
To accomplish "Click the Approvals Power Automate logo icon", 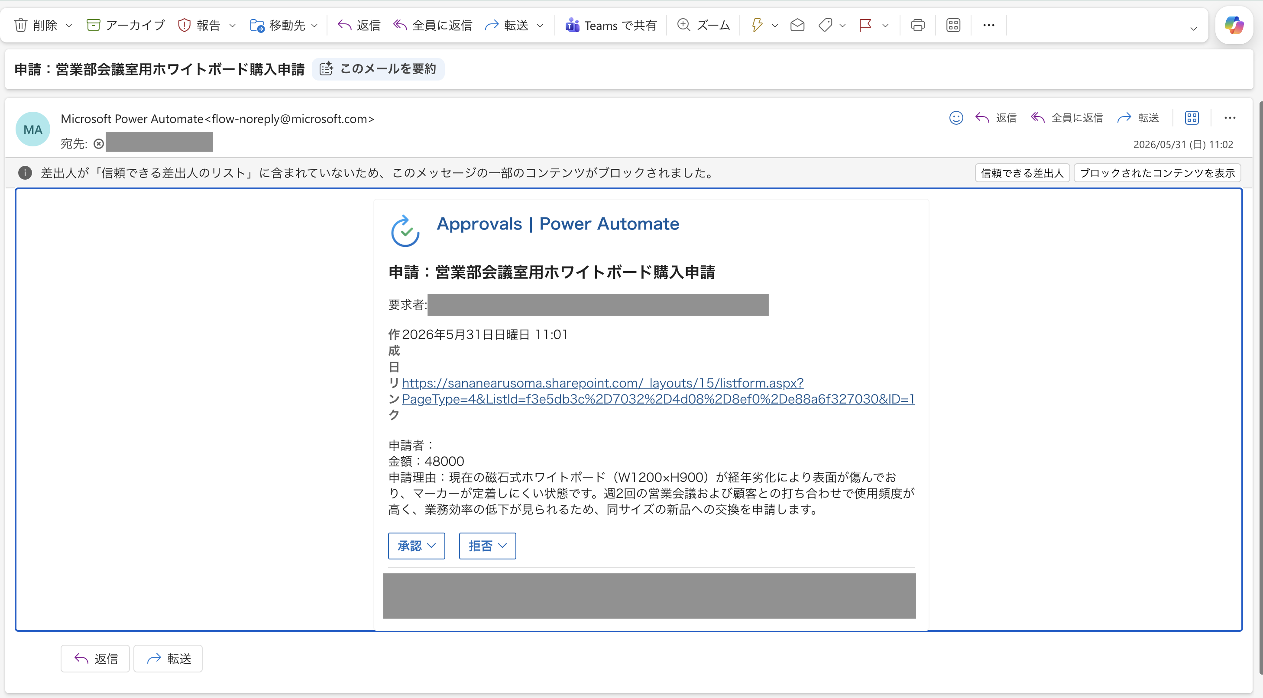I will pos(405,230).
